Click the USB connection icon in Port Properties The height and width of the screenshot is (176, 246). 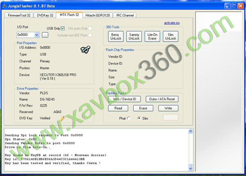[85, 50]
